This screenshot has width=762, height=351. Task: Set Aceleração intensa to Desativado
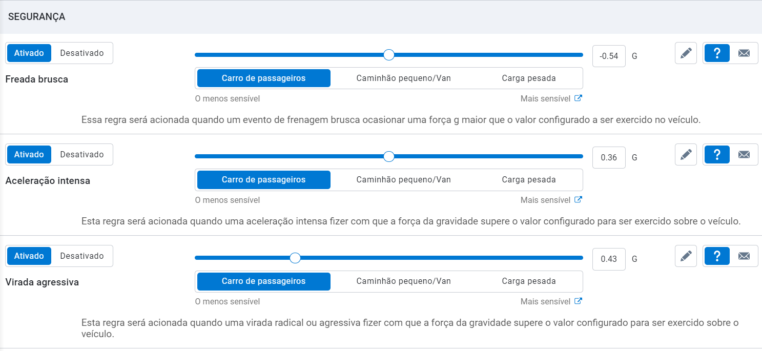pyautogui.click(x=82, y=154)
